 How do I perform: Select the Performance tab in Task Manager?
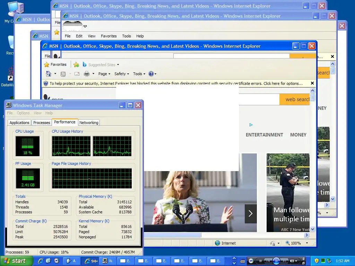pyautogui.click(x=65, y=122)
